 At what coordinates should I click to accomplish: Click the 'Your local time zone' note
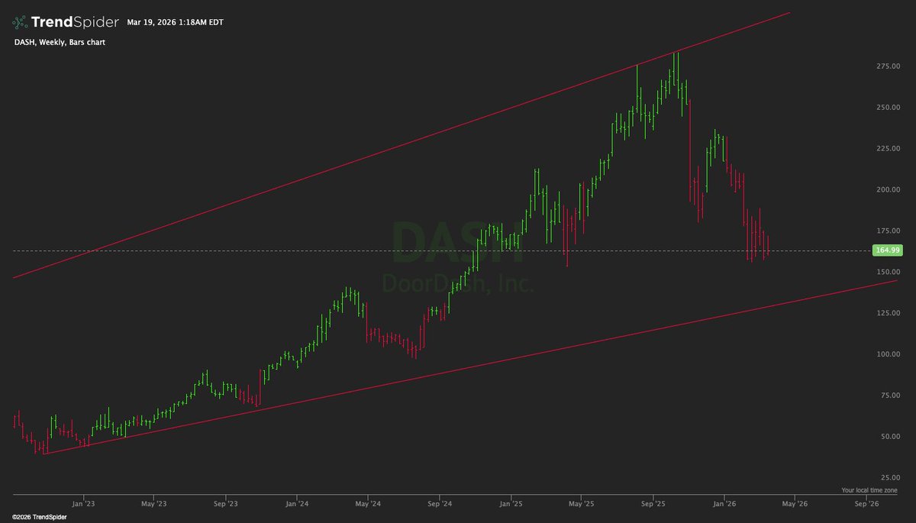[869, 490]
